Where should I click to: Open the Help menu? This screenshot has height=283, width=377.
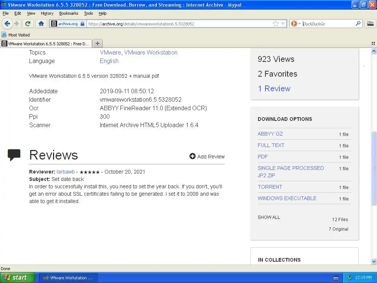pyautogui.click(x=102, y=13)
